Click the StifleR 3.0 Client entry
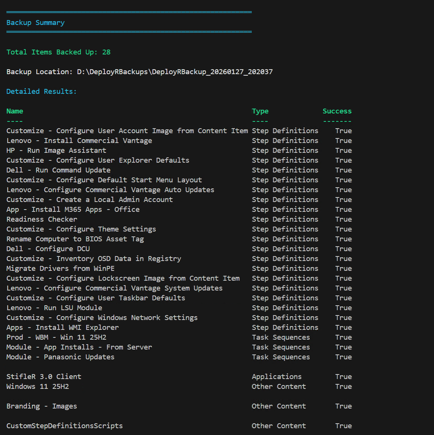The width and height of the screenshot is (434, 435). pos(43,377)
